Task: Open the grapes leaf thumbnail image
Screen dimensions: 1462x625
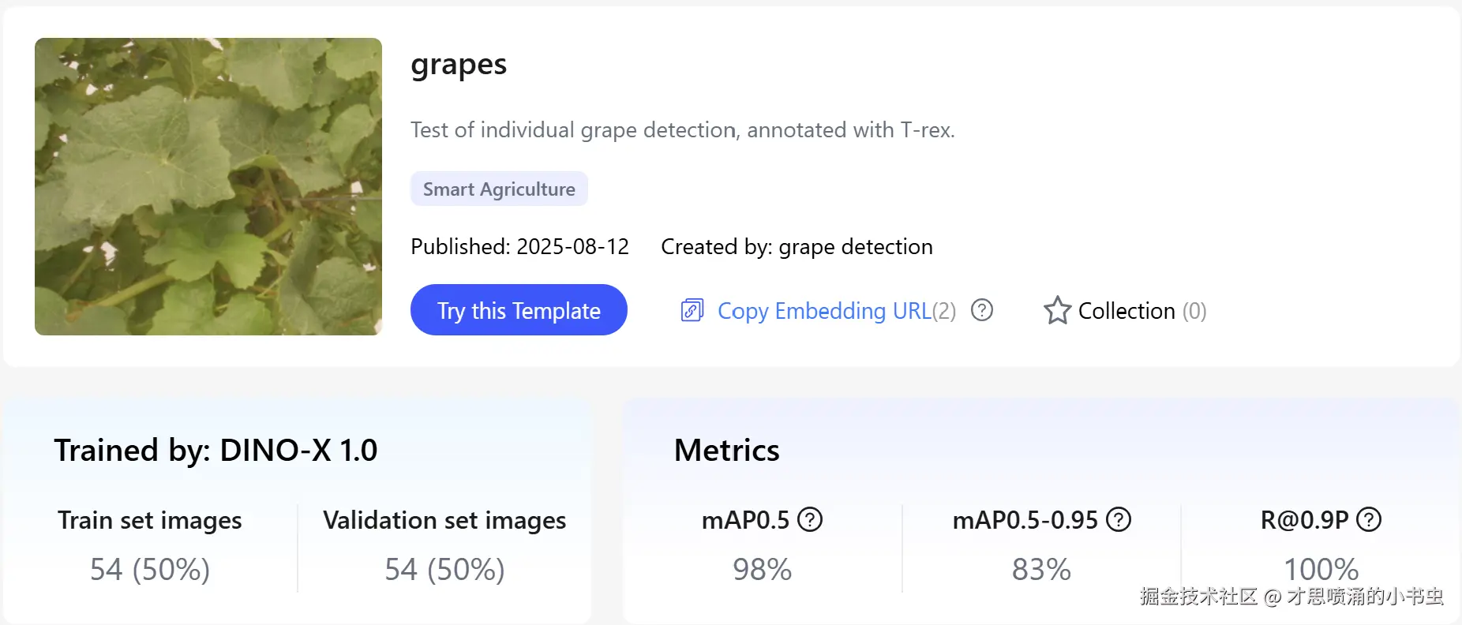Action: pos(208,186)
